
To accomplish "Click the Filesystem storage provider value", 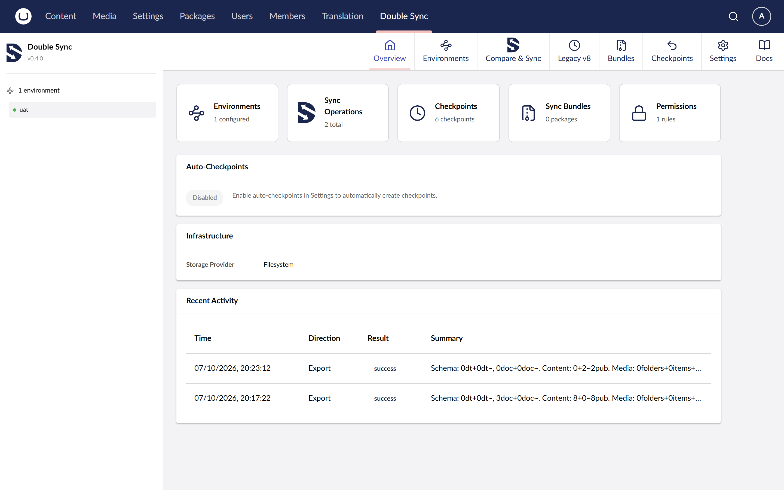I will point(278,264).
